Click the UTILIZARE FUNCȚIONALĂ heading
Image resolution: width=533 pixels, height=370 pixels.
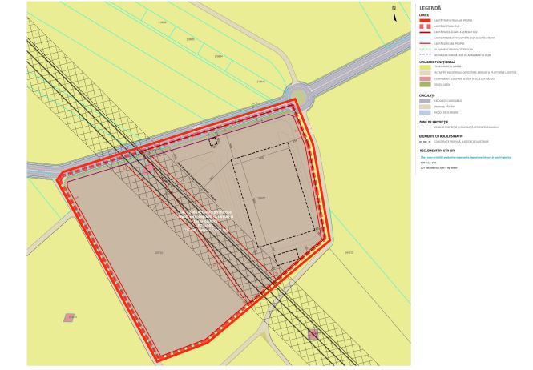coord(437,62)
